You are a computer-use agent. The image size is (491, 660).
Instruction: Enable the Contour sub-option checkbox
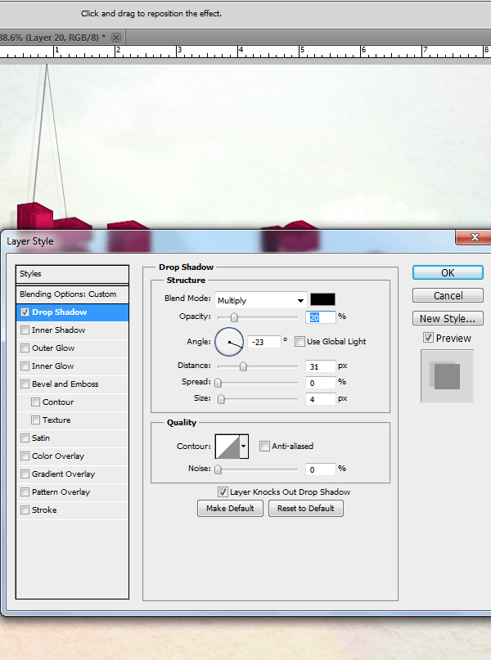point(36,402)
